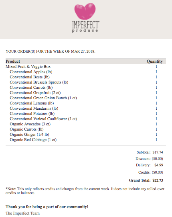Viewport: 172px width, 217px height.
Task: Click the Delivery $4.99 amount
Action: pos(159,165)
